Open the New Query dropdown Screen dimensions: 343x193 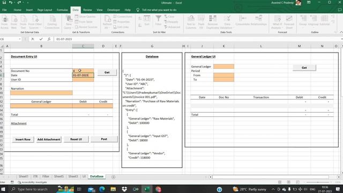point(68,22)
